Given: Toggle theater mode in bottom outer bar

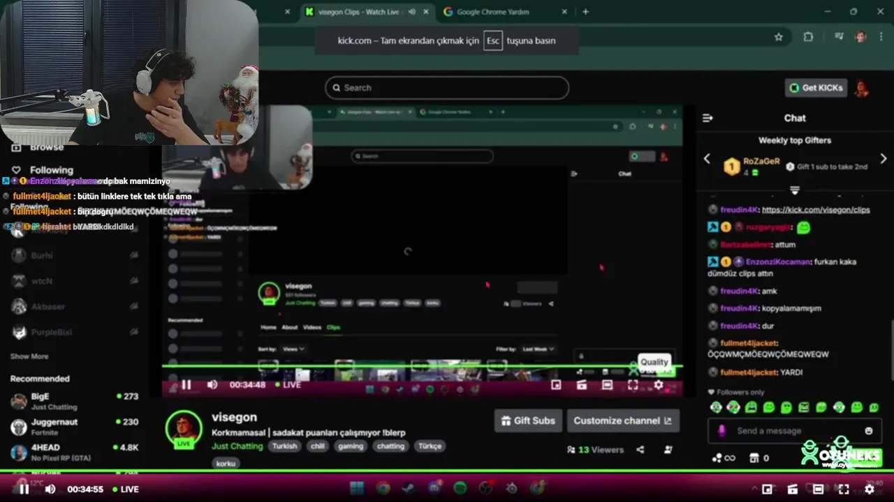Looking at the screenshot, I should tap(818, 489).
